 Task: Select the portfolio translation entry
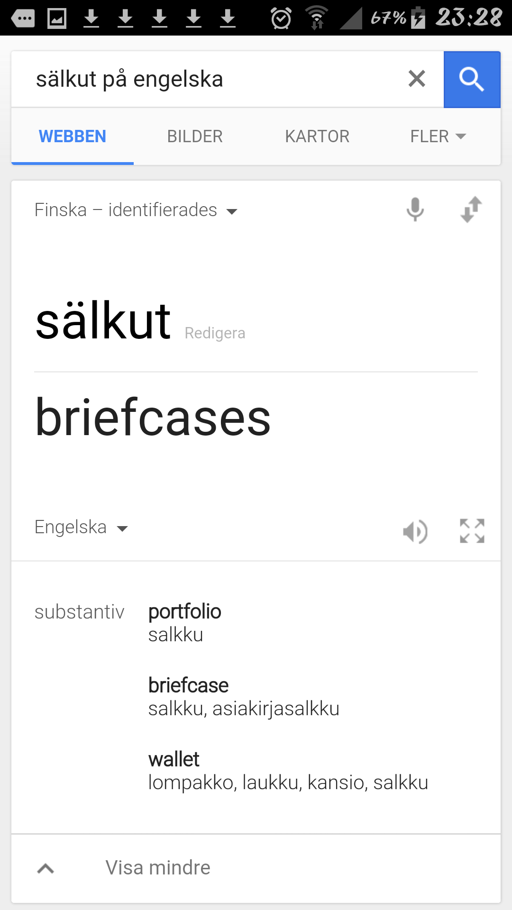[185, 612]
